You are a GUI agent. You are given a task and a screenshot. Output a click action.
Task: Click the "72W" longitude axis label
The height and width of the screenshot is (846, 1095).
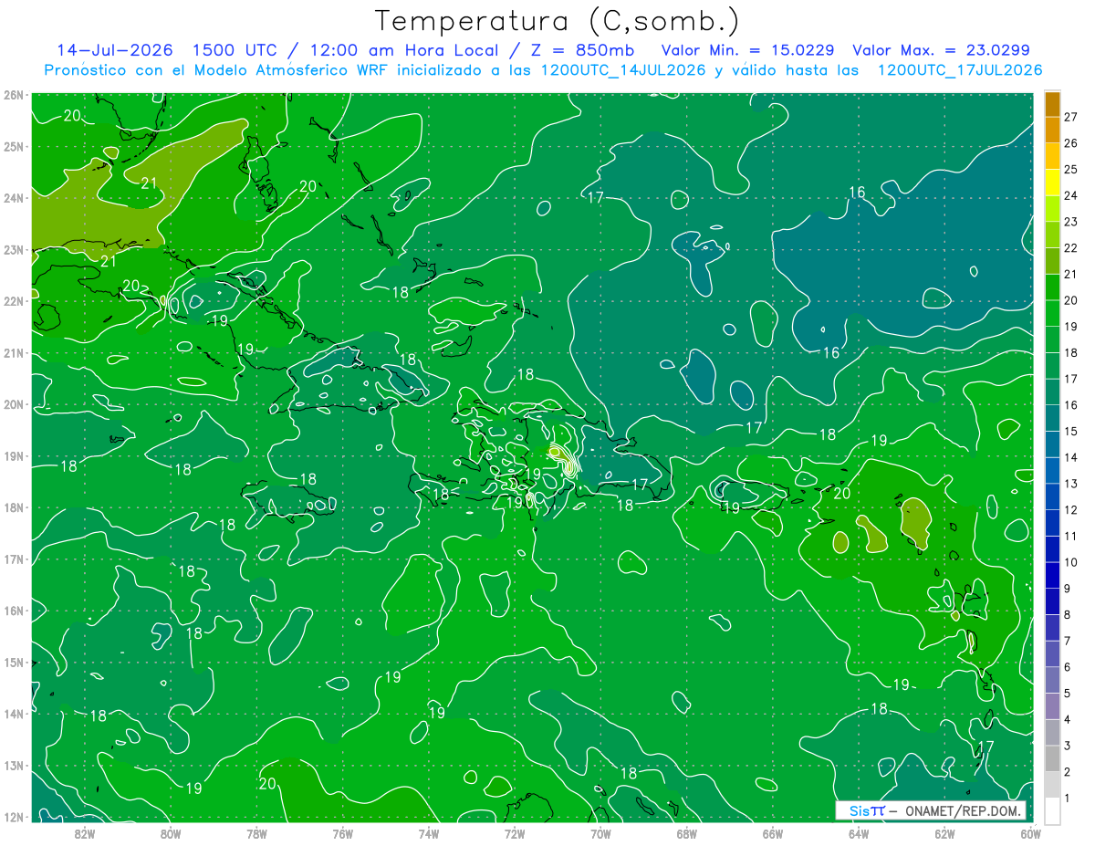point(515,832)
